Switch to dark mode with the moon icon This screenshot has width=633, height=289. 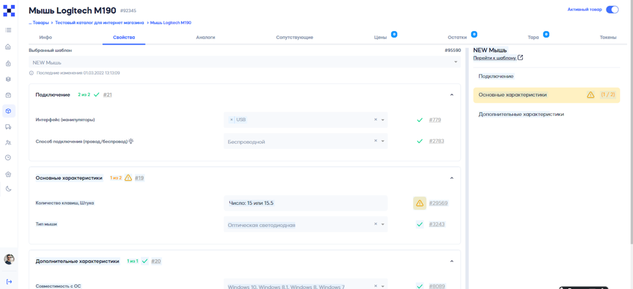point(8,189)
